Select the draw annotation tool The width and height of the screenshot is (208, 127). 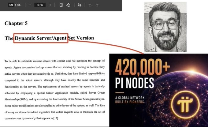pyautogui.click(x=80, y=5)
